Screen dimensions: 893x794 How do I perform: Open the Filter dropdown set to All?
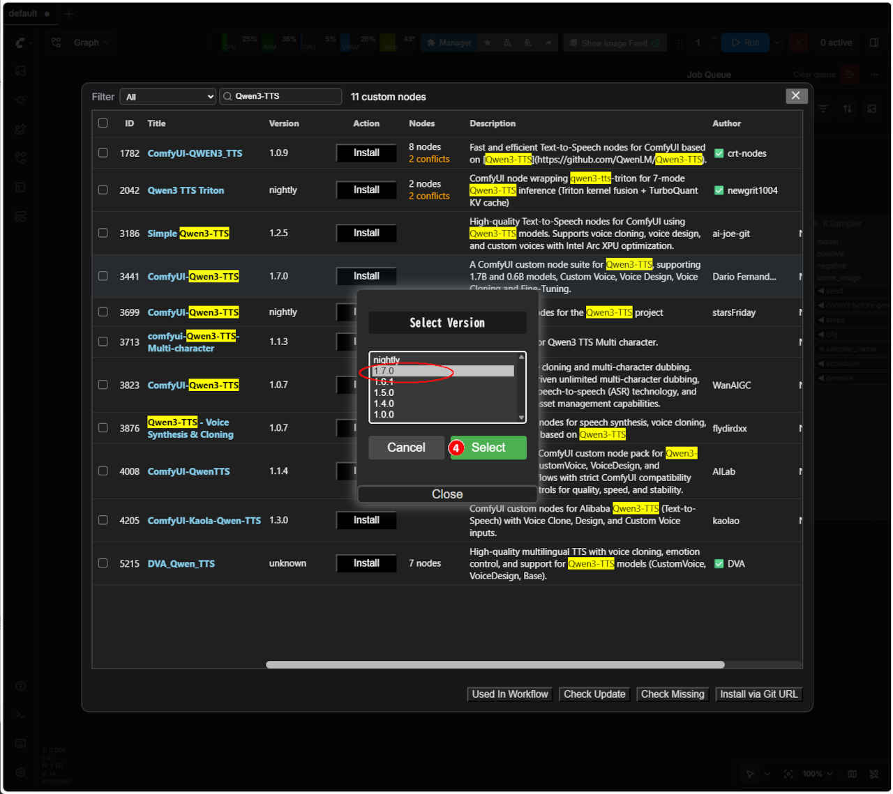click(168, 97)
